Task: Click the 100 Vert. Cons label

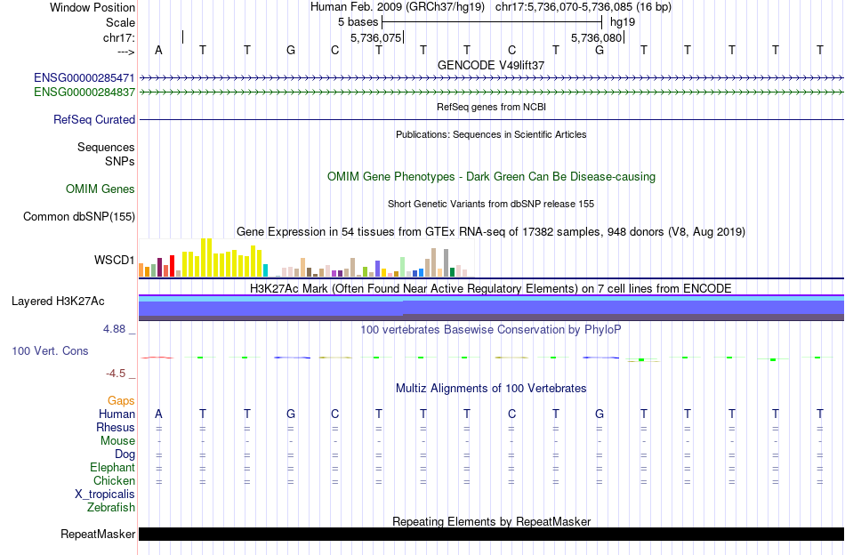Action: (50, 350)
